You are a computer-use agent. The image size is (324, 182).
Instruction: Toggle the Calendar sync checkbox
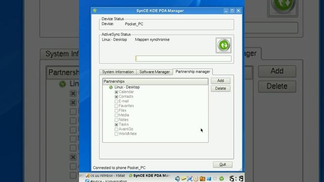click(x=116, y=92)
